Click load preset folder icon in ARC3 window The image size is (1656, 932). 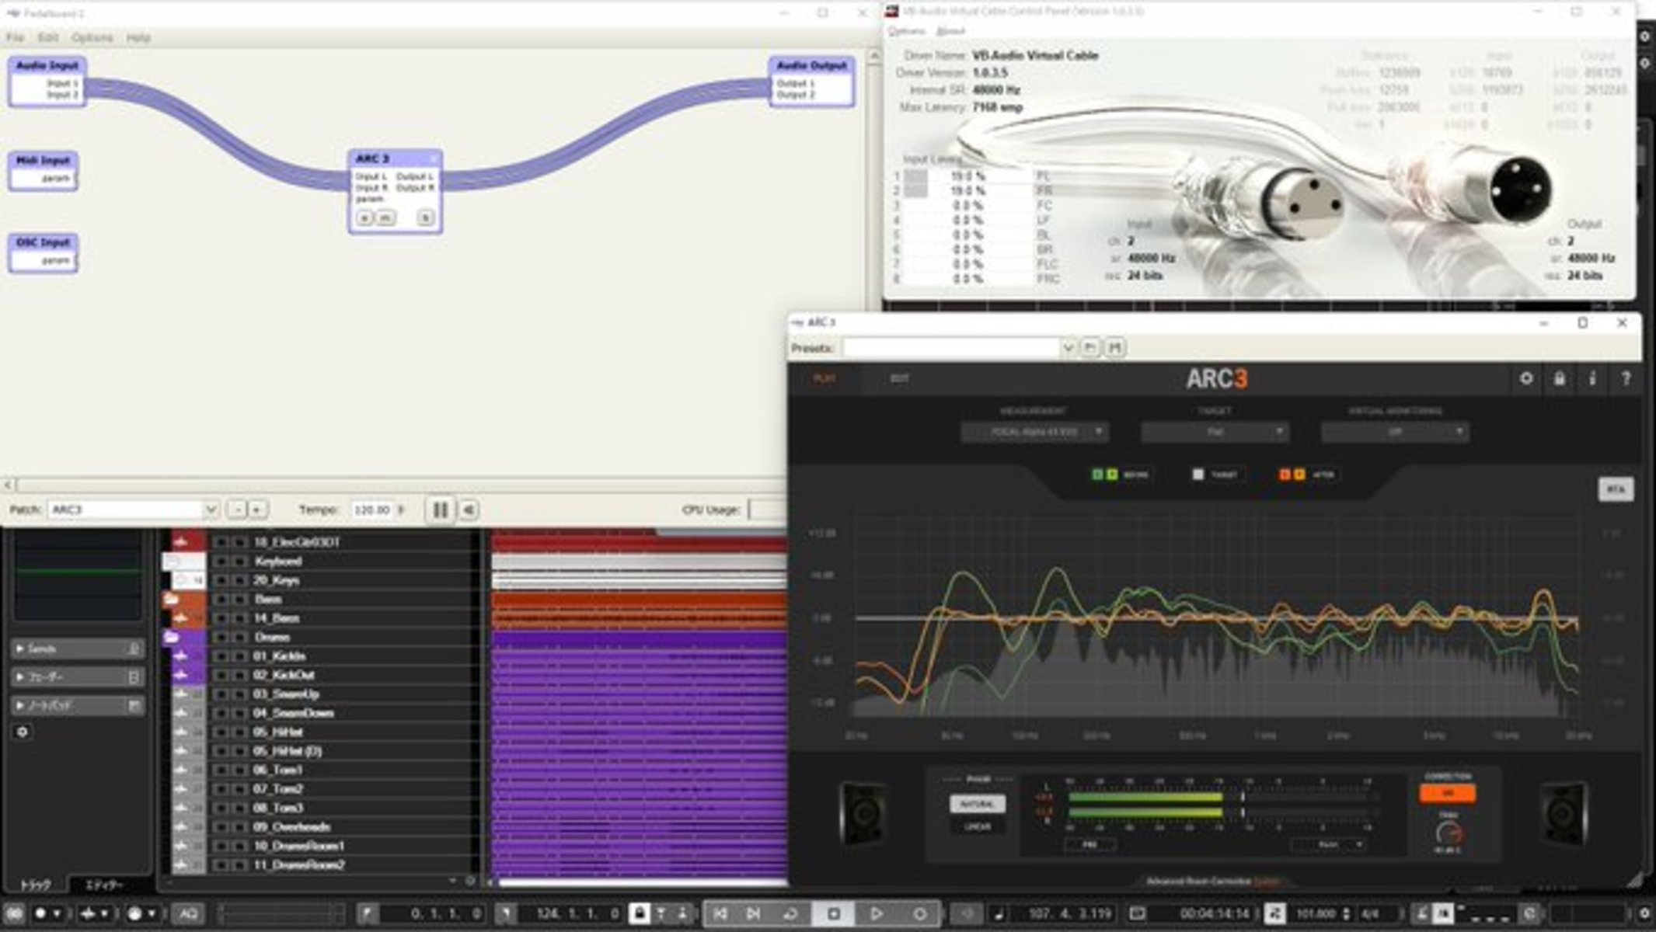click(x=1090, y=348)
